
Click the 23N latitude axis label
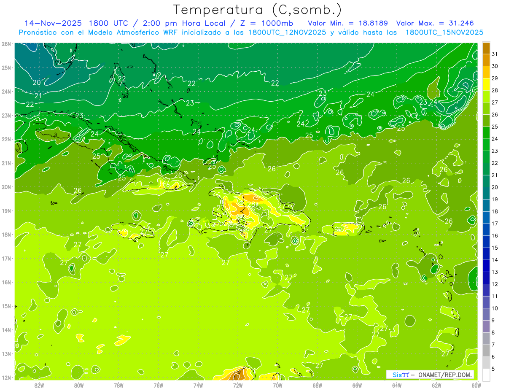click(5, 115)
